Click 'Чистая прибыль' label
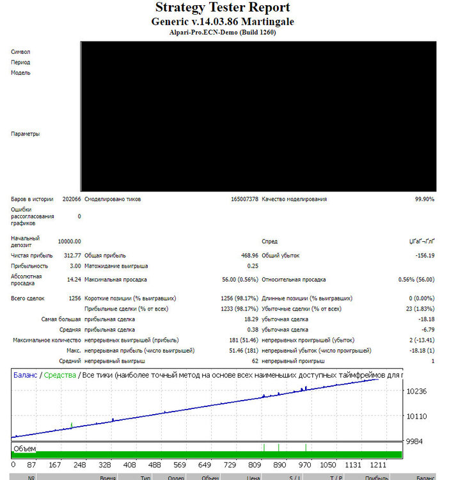The image size is (449, 480). coord(32,255)
